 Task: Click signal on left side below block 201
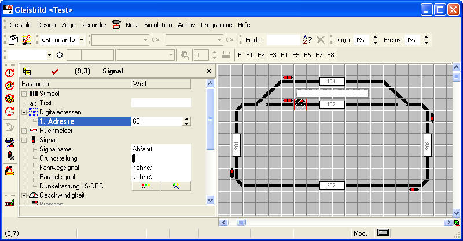coord(232,173)
